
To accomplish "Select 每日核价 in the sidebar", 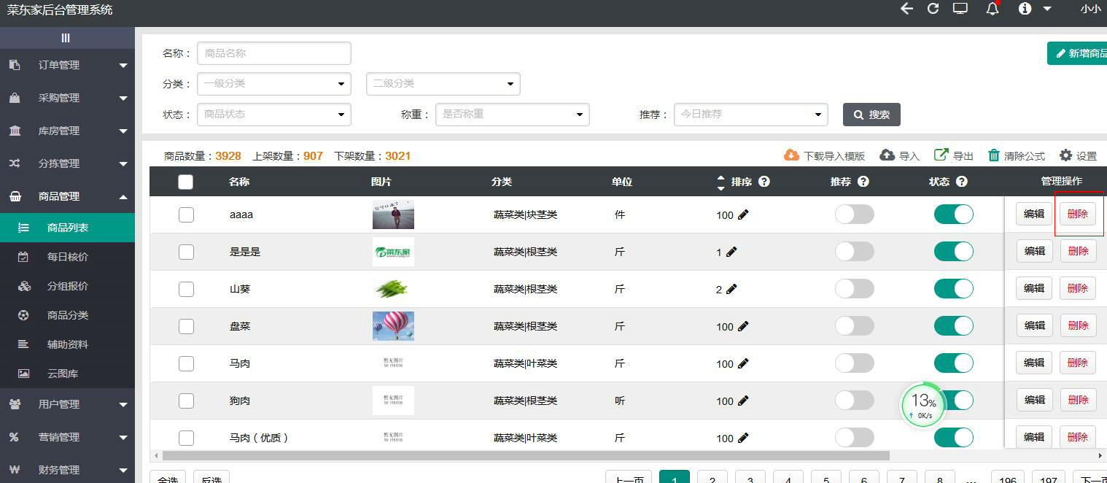I will click(67, 257).
